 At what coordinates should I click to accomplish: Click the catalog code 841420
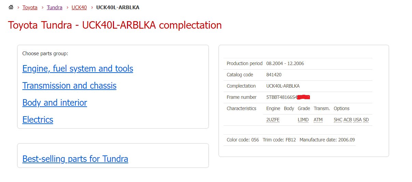pyautogui.click(x=274, y=75)
